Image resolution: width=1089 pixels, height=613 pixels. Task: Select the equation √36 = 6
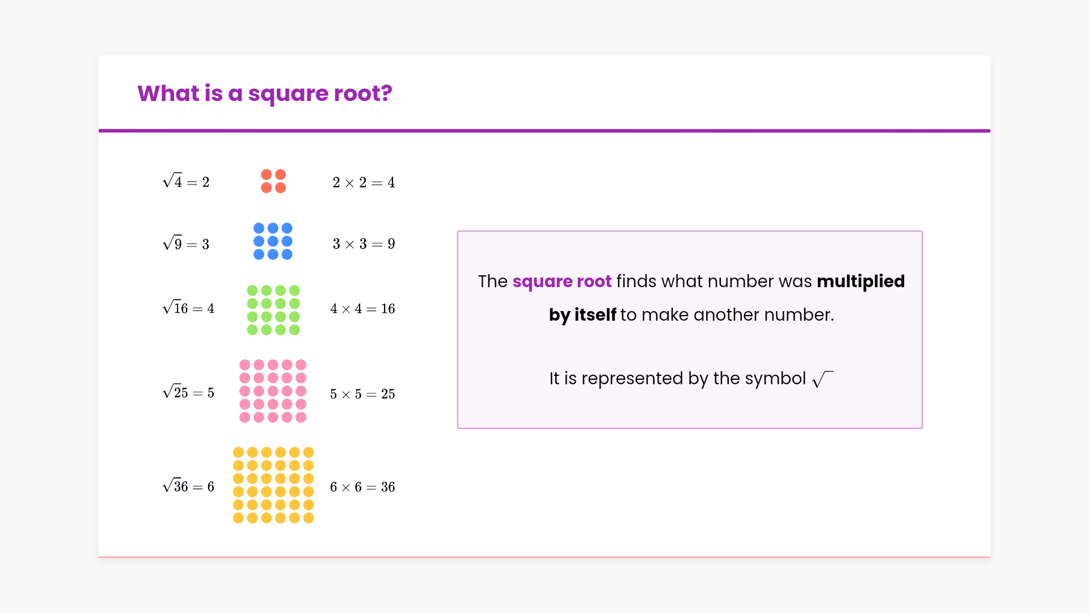(x=188, y=486)
